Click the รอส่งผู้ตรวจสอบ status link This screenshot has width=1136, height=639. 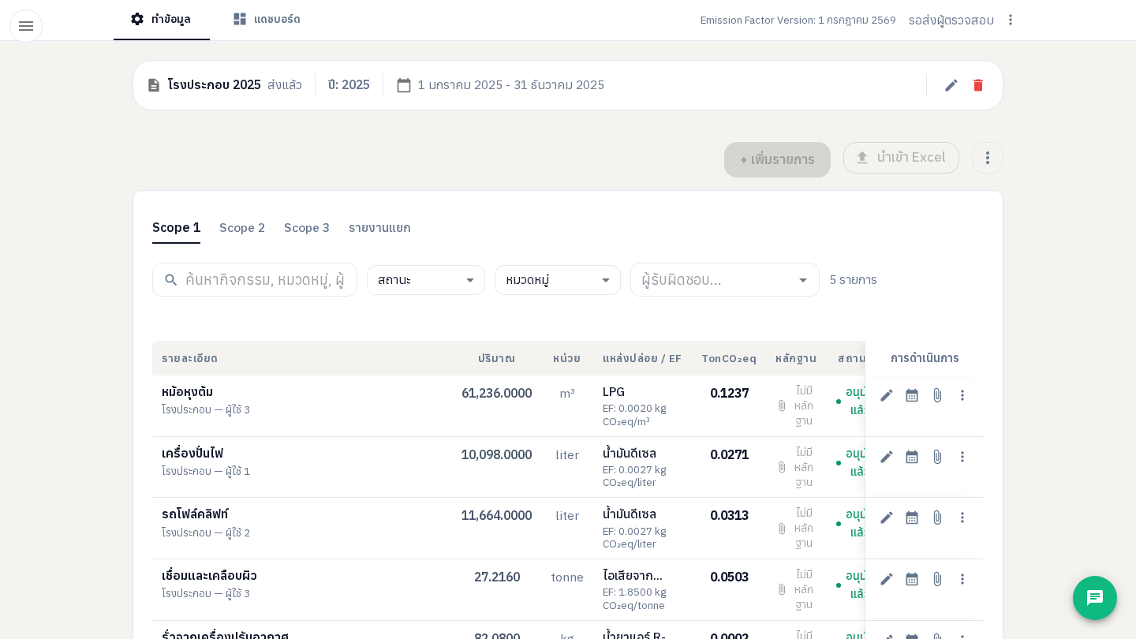(x=951, y=21)
